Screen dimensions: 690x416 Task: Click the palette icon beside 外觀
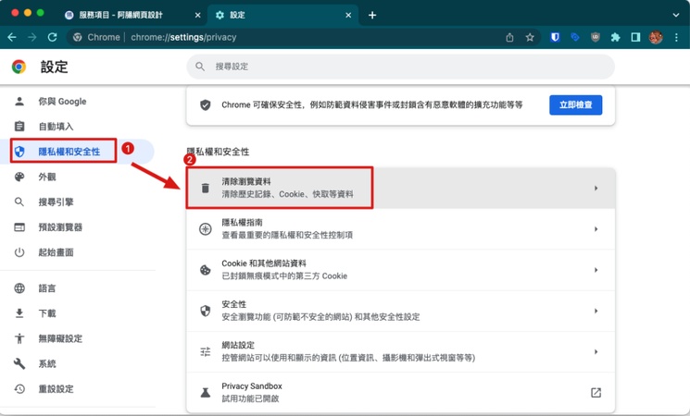(19, 177)
